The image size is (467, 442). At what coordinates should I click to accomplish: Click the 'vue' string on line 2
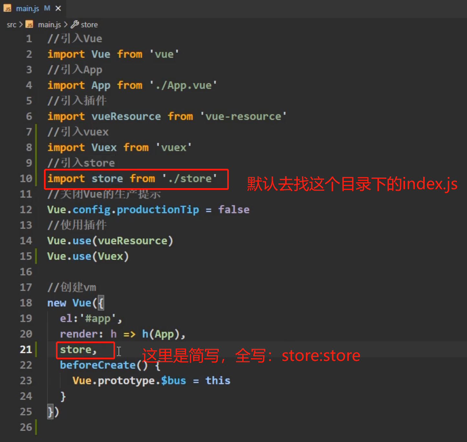coord(164,54)
